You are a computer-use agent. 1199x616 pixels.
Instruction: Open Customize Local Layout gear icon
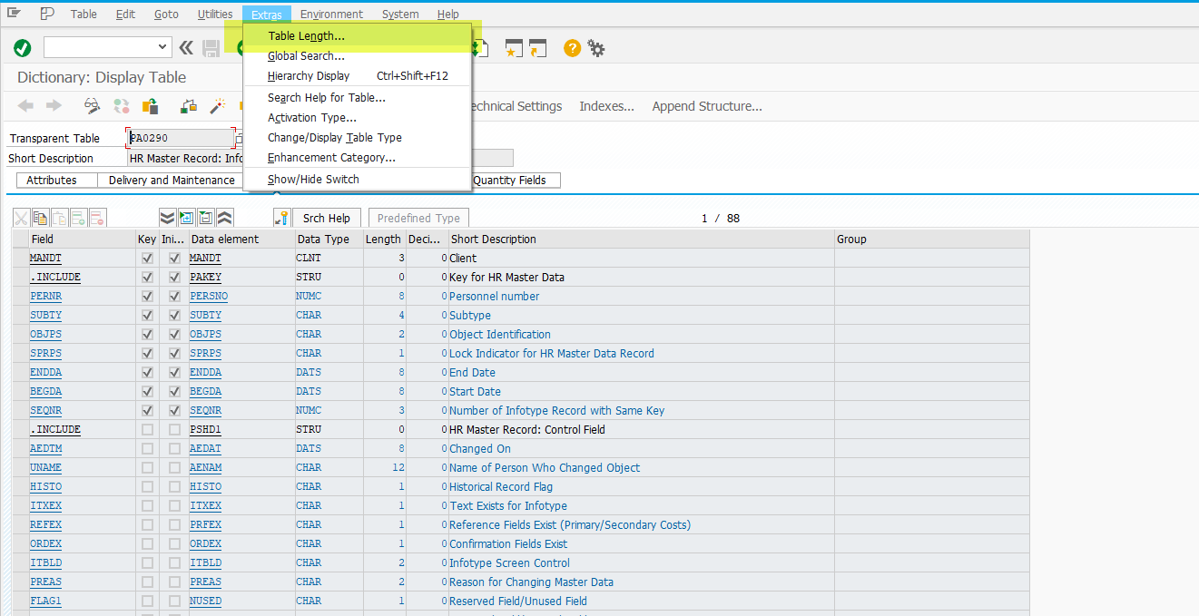point(595,48)
